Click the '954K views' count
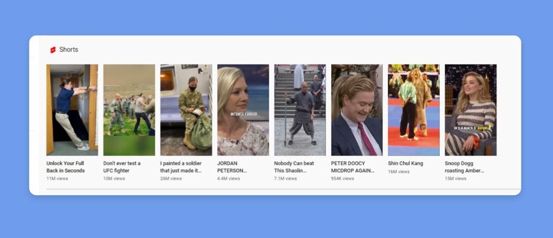This screenshot has width=553, height=238. (x=342, y=179)
